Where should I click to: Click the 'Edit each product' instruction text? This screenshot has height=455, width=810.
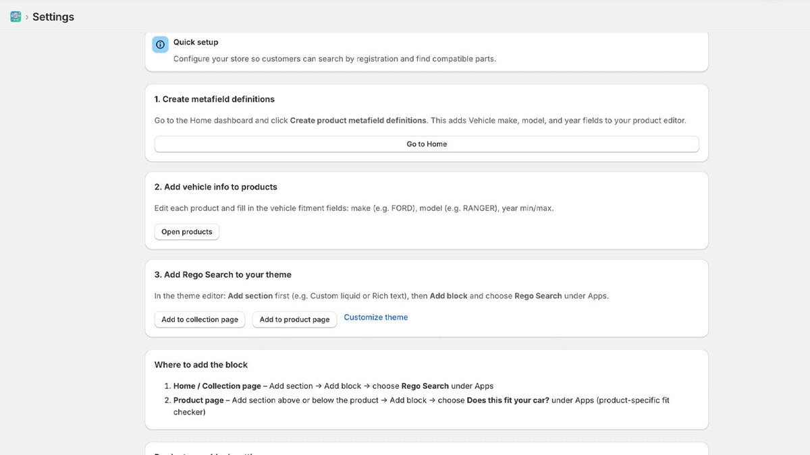coord(354,208)
